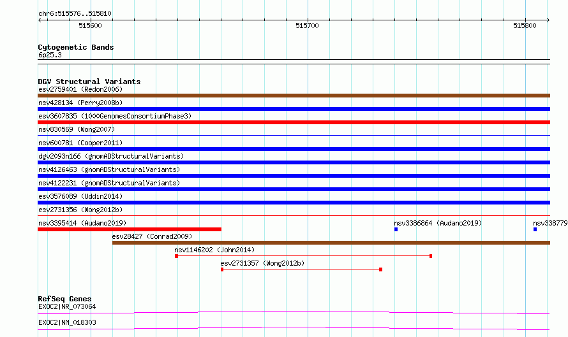This screenshot has height=337, width=568.
Task: Select the brown esv2759401 variant bar
Action: [294, 96]
